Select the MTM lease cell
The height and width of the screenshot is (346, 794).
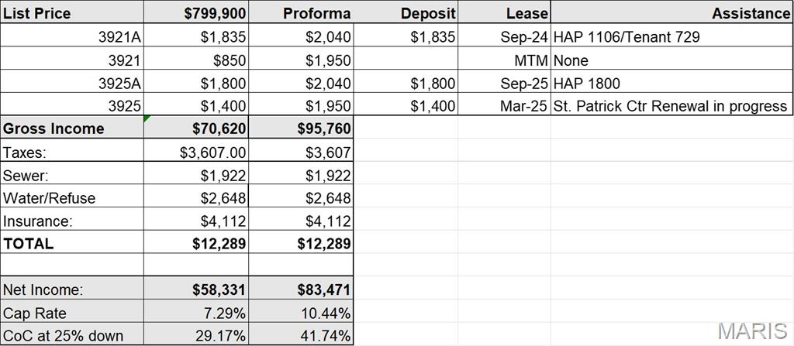click(504, 59)
